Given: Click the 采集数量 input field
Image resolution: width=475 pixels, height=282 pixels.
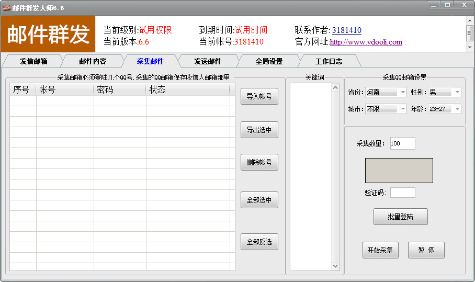Looking at the screenshot, I should tap(402, 143).
